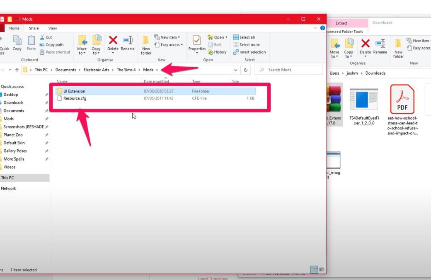Screen dimensions: 431x280
Task: Click the Load 2 replies link
Action: pos(211,278)
